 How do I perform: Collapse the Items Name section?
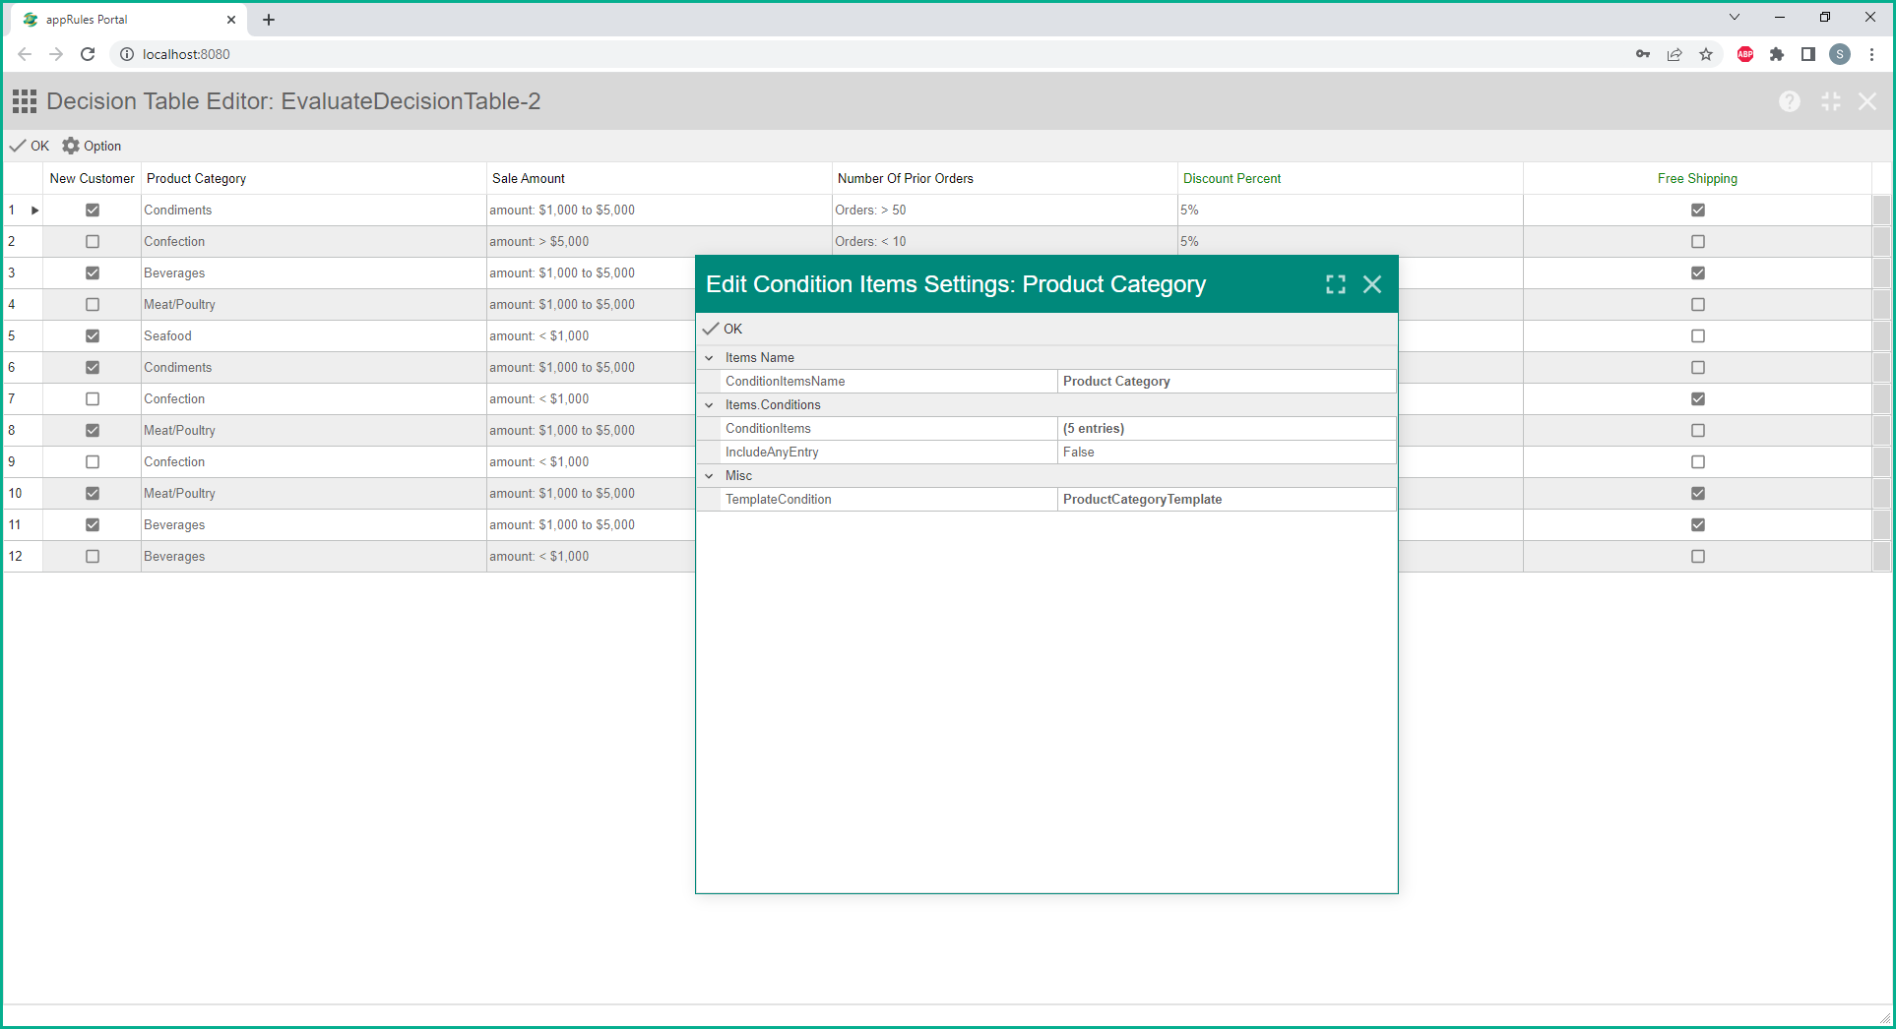point(709,358)
